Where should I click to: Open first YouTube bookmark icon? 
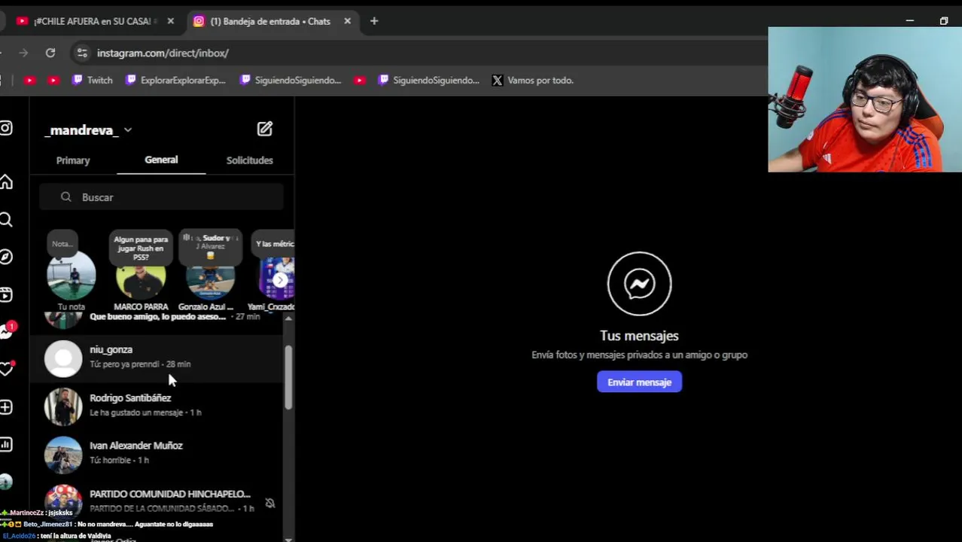29,80
